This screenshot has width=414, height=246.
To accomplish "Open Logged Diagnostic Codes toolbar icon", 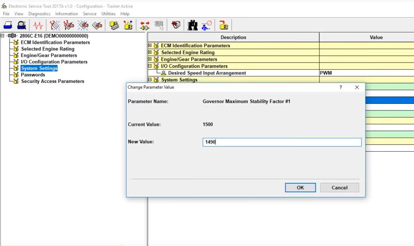I will click(69, 26).
